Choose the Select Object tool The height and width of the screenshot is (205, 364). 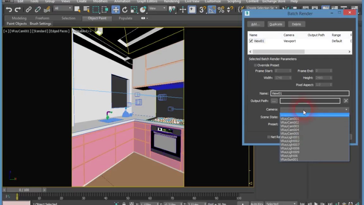pos(77,10)
